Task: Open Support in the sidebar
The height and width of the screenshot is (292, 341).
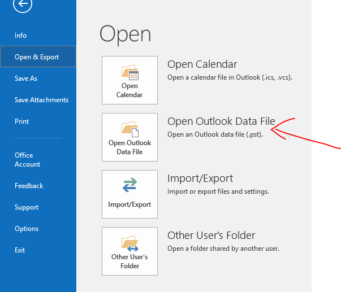Action: [27, 207]
